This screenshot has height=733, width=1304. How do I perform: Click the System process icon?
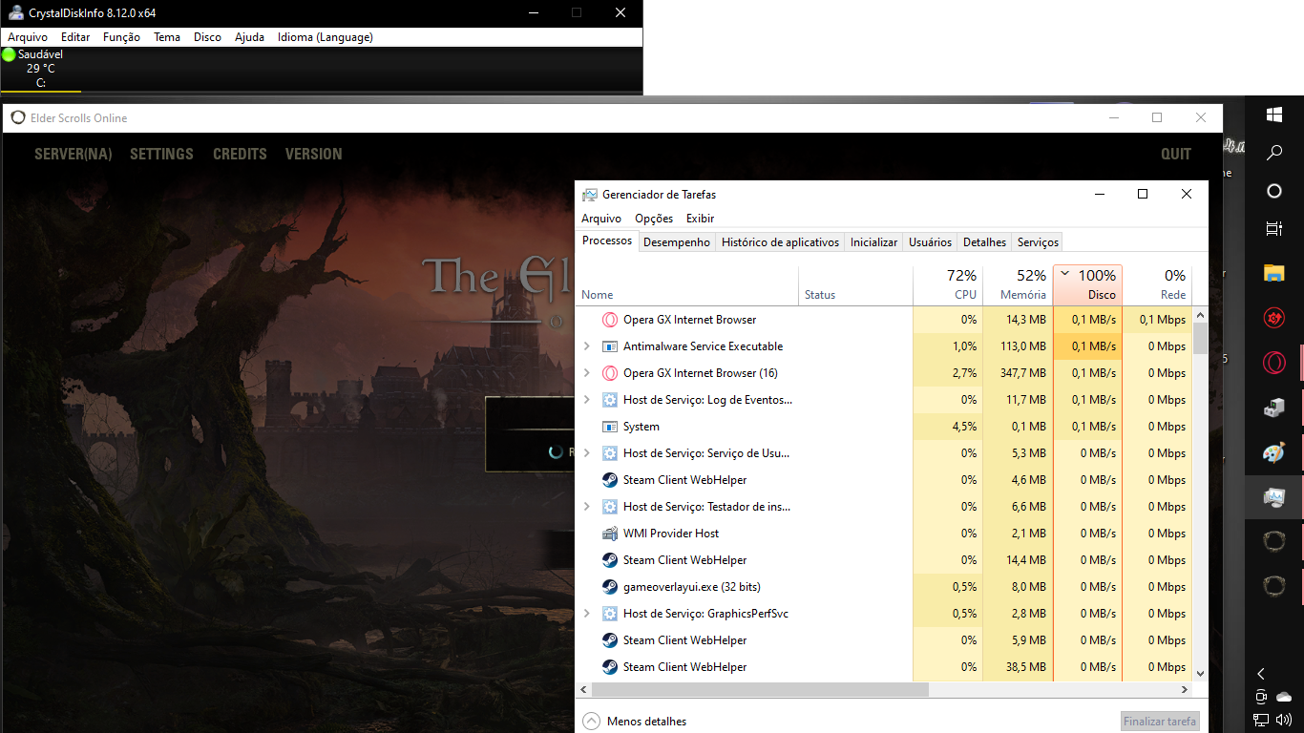[610, 427]
